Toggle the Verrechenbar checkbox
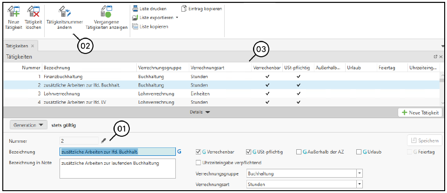This screenshot has height=193, width=447. (199, 152)
